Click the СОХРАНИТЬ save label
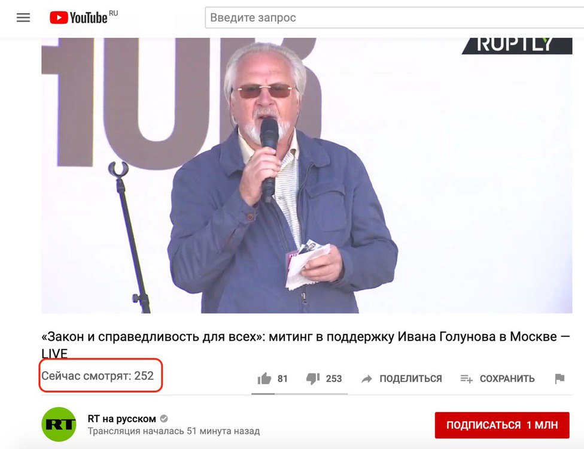This screenshot has height=449, width=584. 507,378
